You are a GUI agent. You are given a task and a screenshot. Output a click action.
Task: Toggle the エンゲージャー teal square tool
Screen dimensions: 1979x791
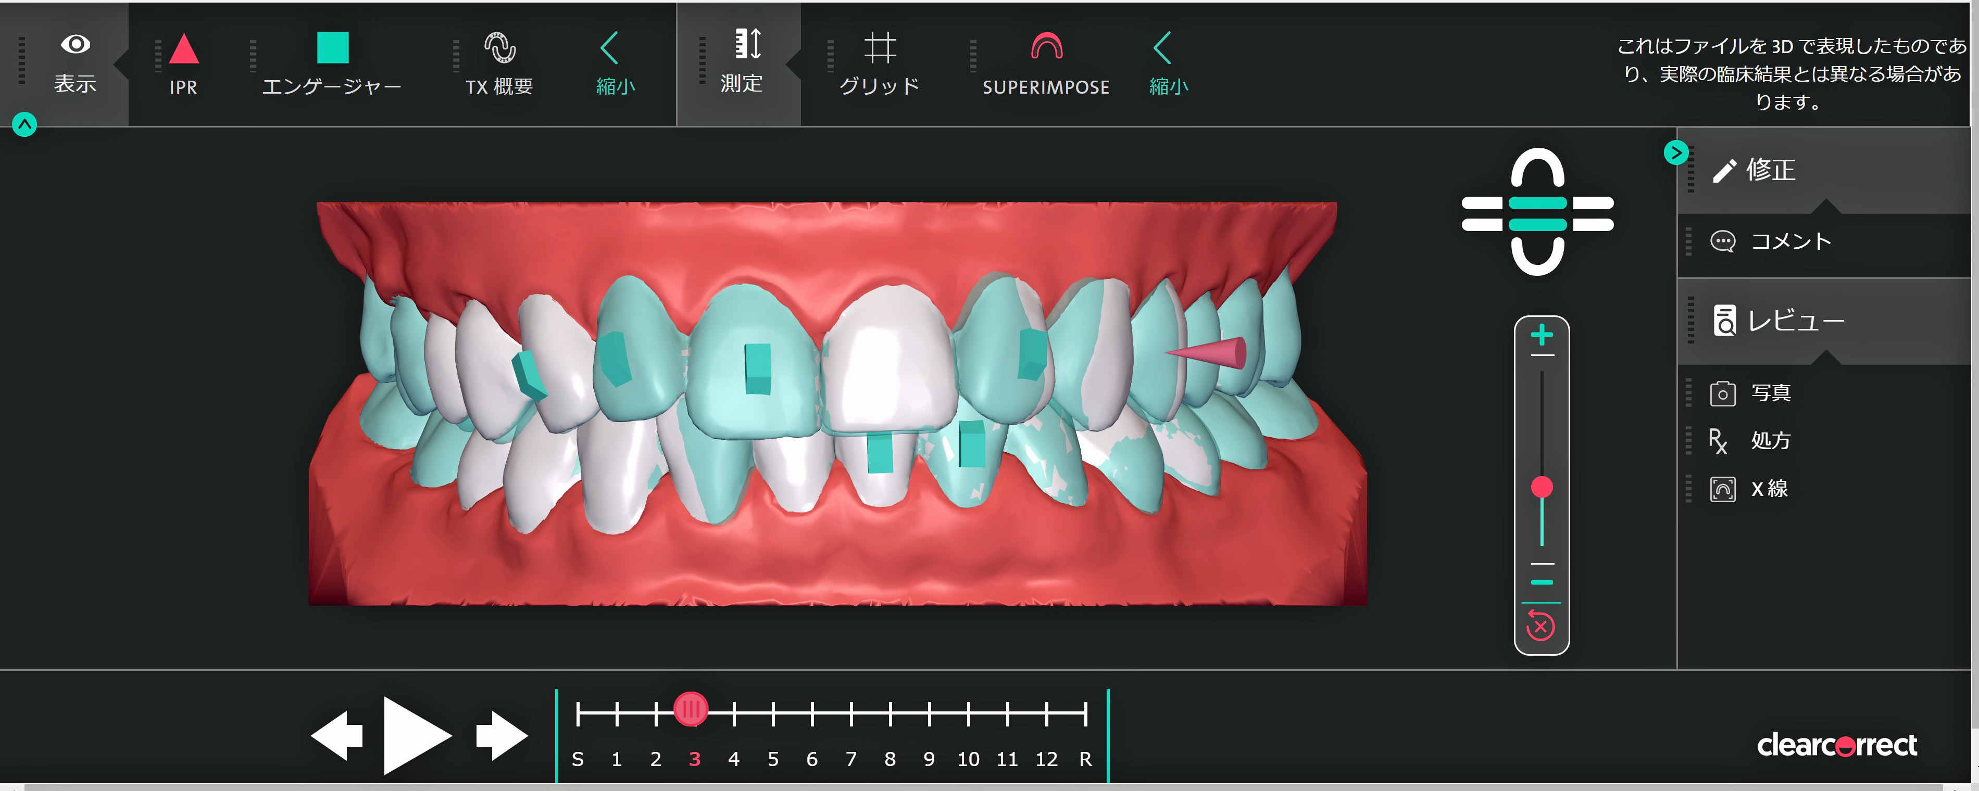pos(333,47)
